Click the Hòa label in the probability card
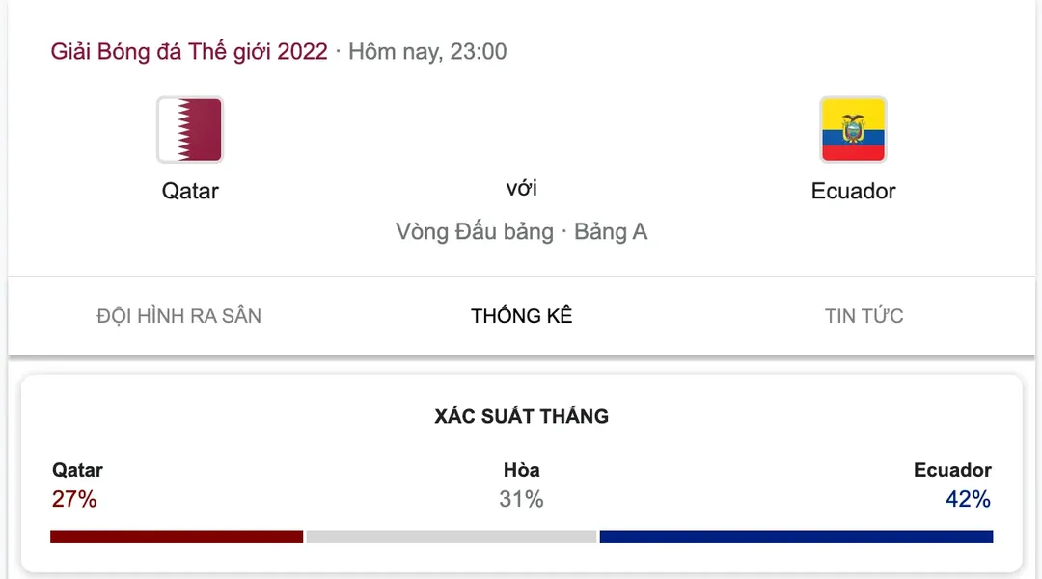The width and height of the screenshot is (1042, 579). coord(521,470)
